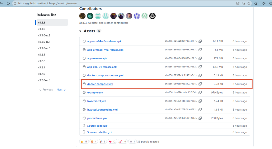Select v3.3.1 in the release list

coord(52,23)
